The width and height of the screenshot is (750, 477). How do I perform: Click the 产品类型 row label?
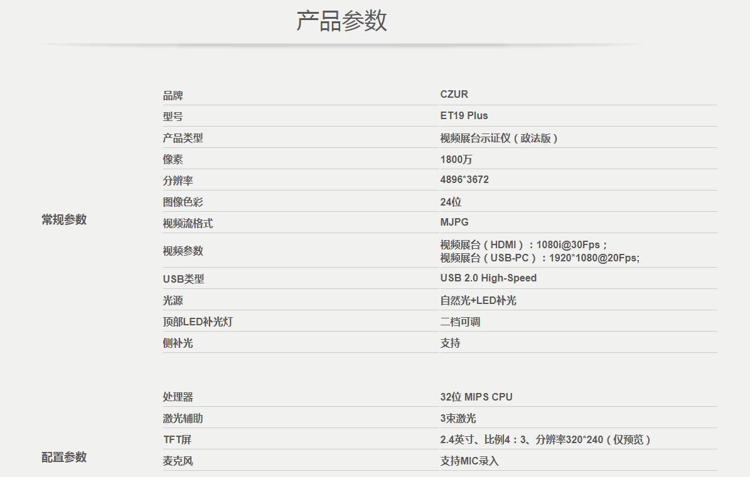pyautogui.click(x=183, y=138)
